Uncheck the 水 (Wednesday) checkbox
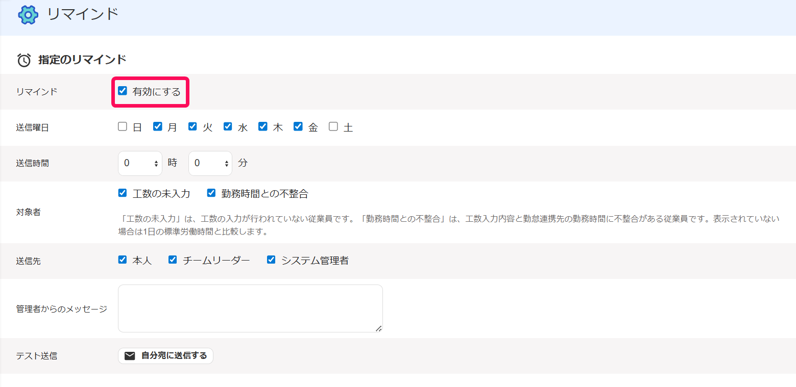796x387 pixels. 228,126
